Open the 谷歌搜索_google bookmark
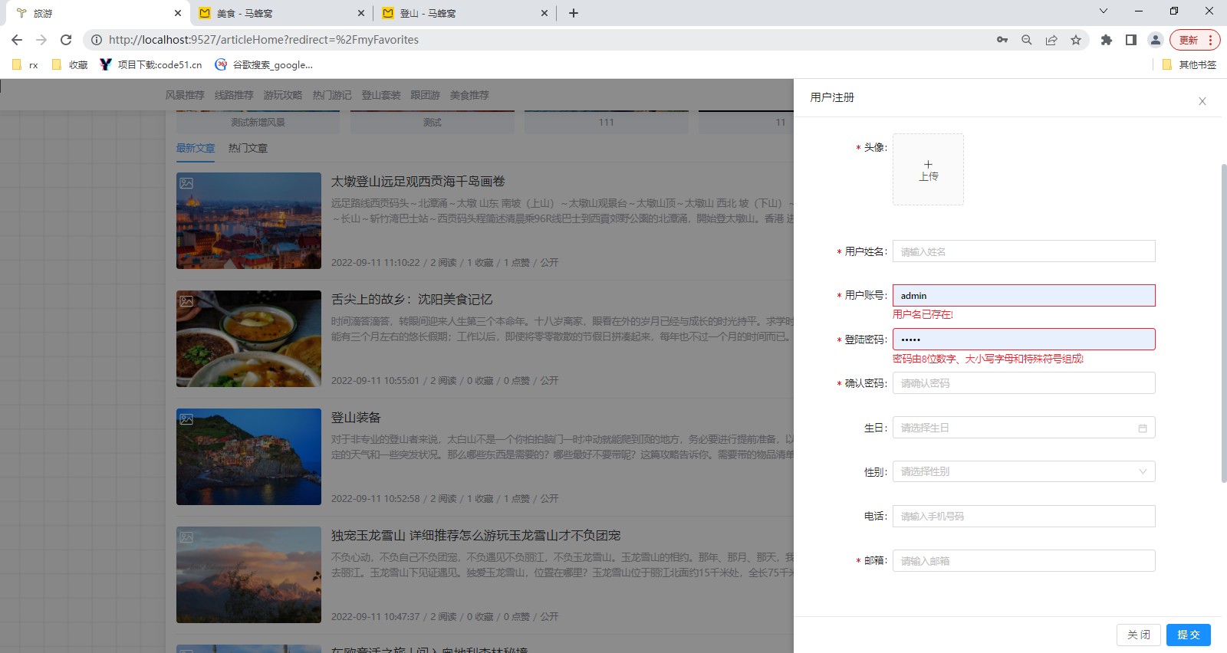 click(264, 65)
